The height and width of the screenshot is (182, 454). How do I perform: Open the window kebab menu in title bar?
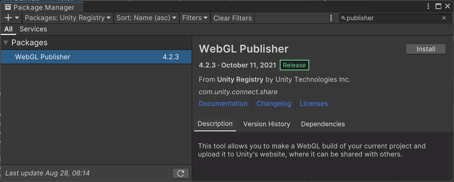428,6
